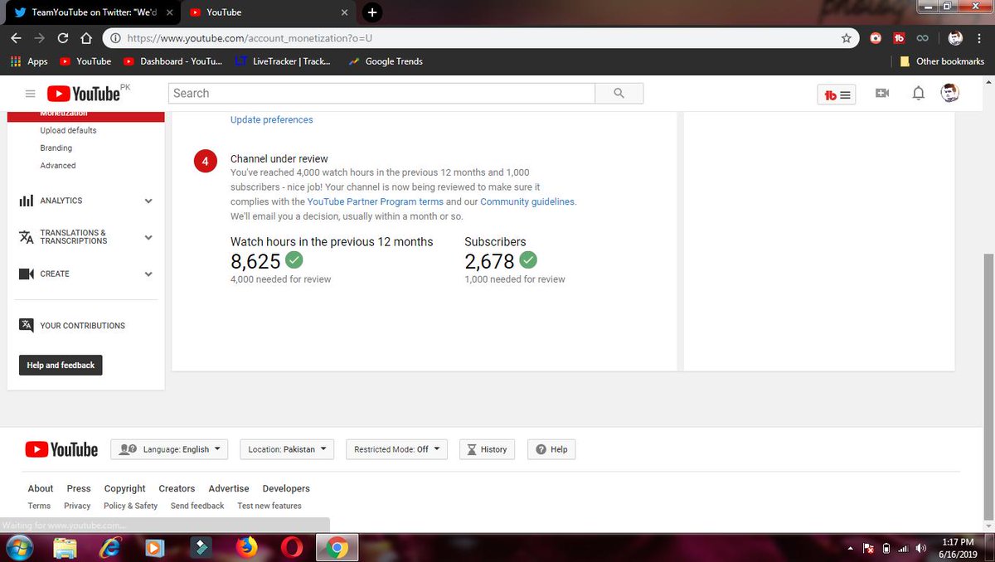Click Update preferences link
The image size is (995, 562).
point(272,119)
